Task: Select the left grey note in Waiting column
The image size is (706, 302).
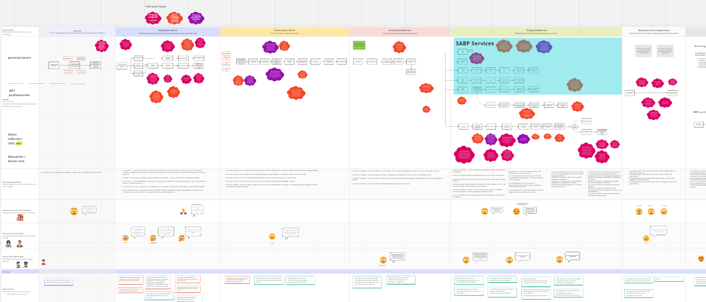Action: 643,51
